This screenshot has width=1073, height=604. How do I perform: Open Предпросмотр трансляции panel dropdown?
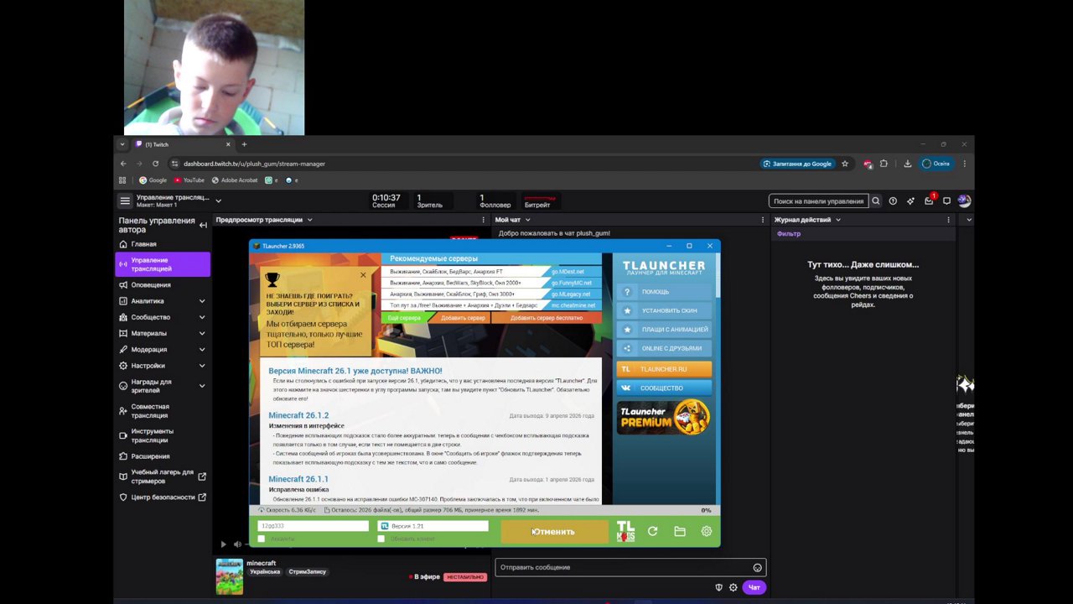309,220
